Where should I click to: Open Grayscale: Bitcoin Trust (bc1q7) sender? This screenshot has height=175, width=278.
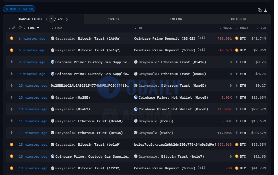[88, 50]
